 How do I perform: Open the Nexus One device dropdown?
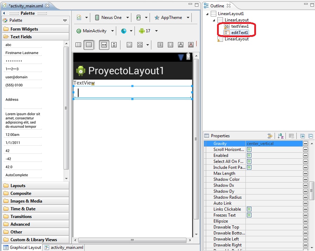(x=112, y=18)
